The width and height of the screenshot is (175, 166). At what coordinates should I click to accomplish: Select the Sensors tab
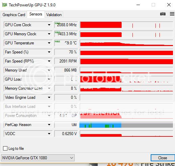tap(36, 14)
